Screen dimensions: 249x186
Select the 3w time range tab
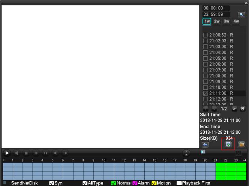pos(226,21)
